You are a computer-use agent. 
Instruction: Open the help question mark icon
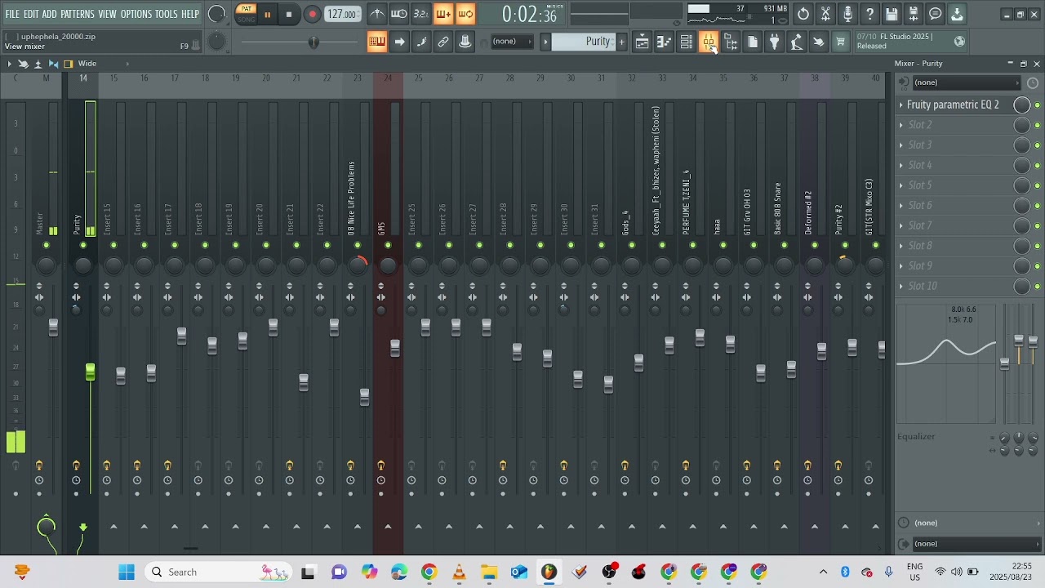(870, 14)
